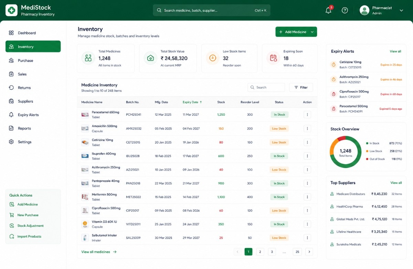413x269 pixels.
Task: Go to page 3
Action: coord(272,252)
